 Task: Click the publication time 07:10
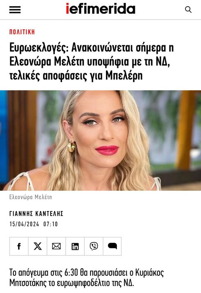(x=51, y=224)
